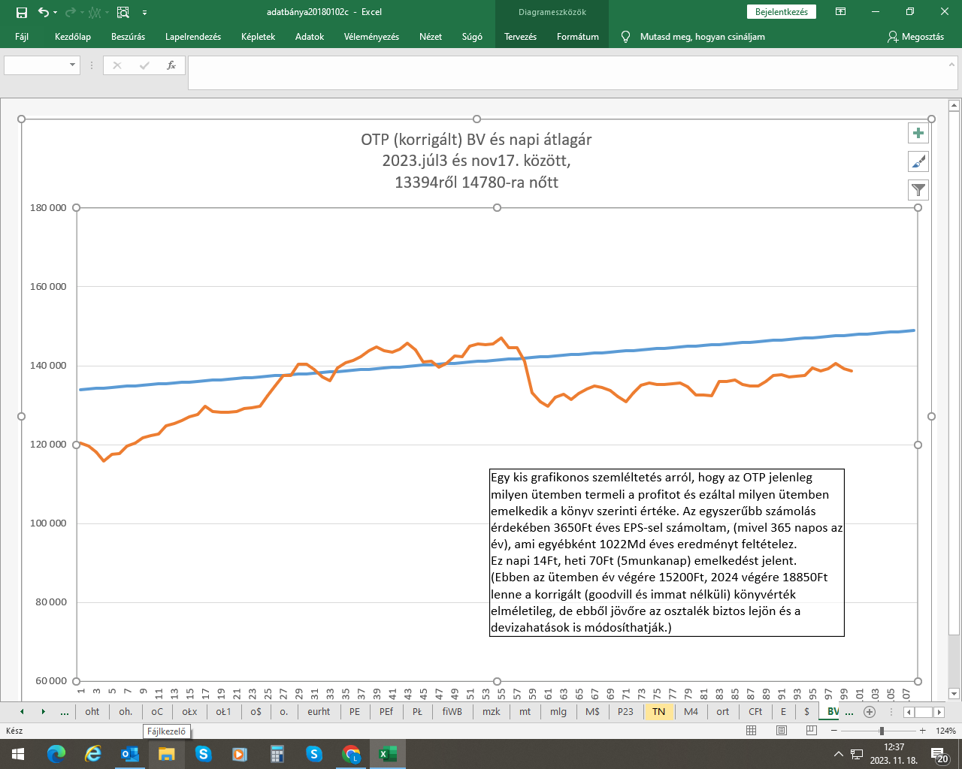The width and height of the screenshot is (962, 769).
Task: Open the Súgó tab
Action: pos(472,37)
